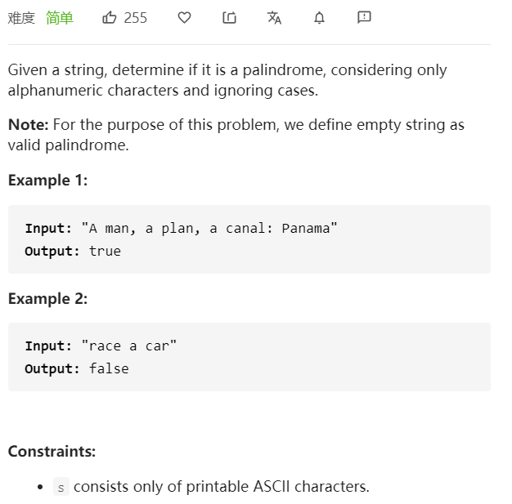Subscribe using the bell notification icon
This screenshot has height=504, width=512.
click(319, 17)
